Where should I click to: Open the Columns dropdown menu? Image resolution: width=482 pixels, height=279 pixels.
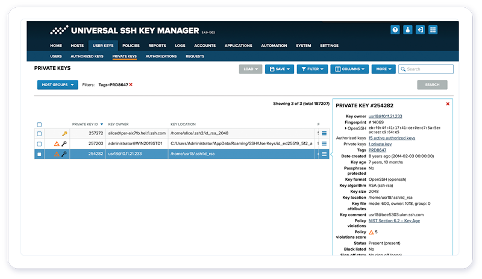(x=349, y=69)
